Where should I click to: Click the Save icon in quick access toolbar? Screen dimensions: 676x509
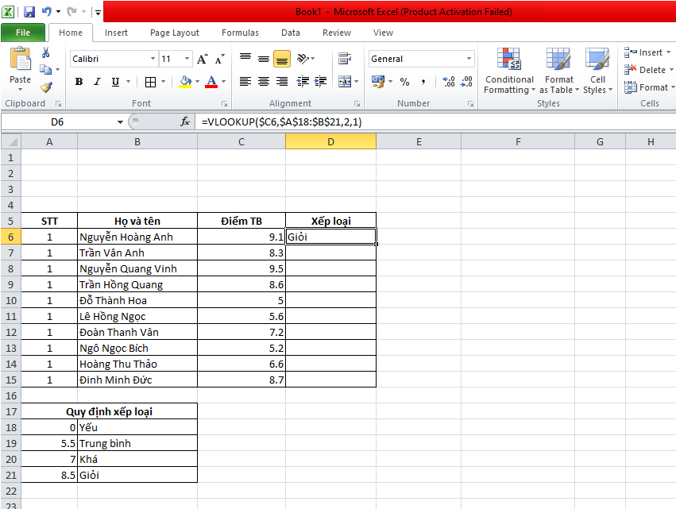click(x=29, y=12)
